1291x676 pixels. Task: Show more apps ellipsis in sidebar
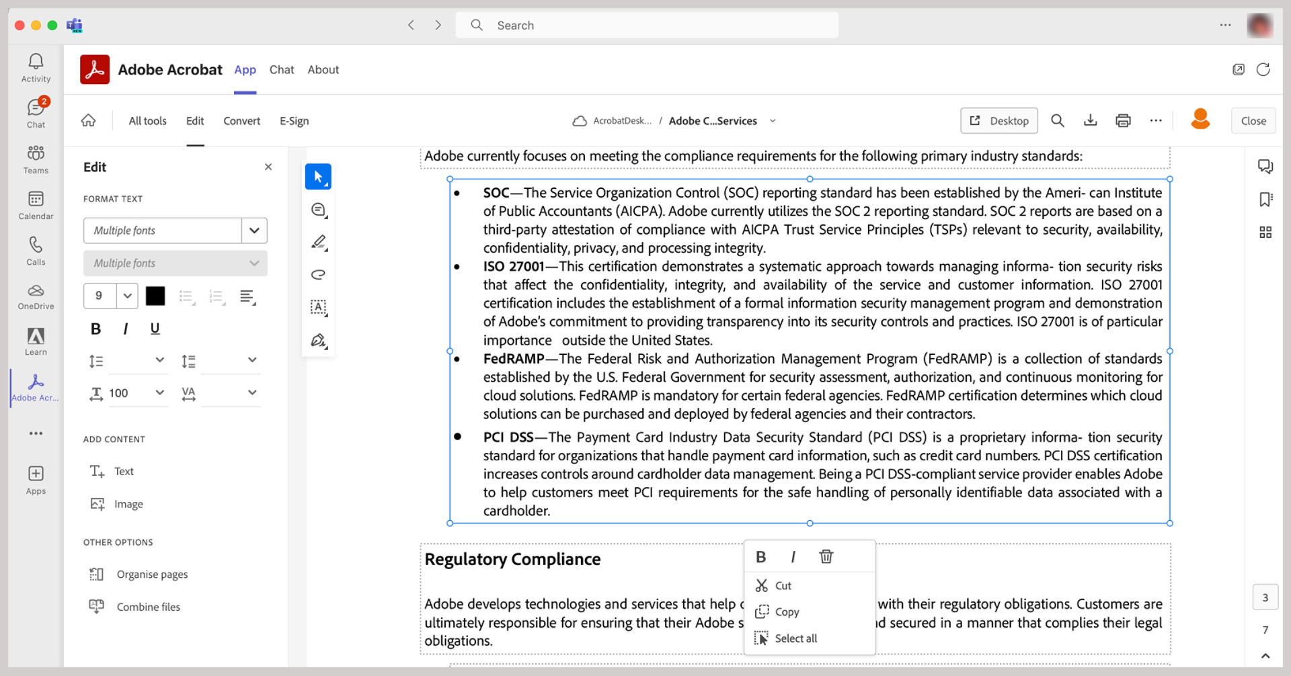[36, 433]
